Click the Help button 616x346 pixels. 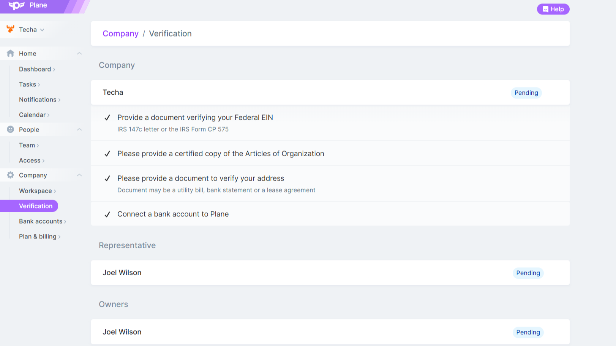pos(553,9)
